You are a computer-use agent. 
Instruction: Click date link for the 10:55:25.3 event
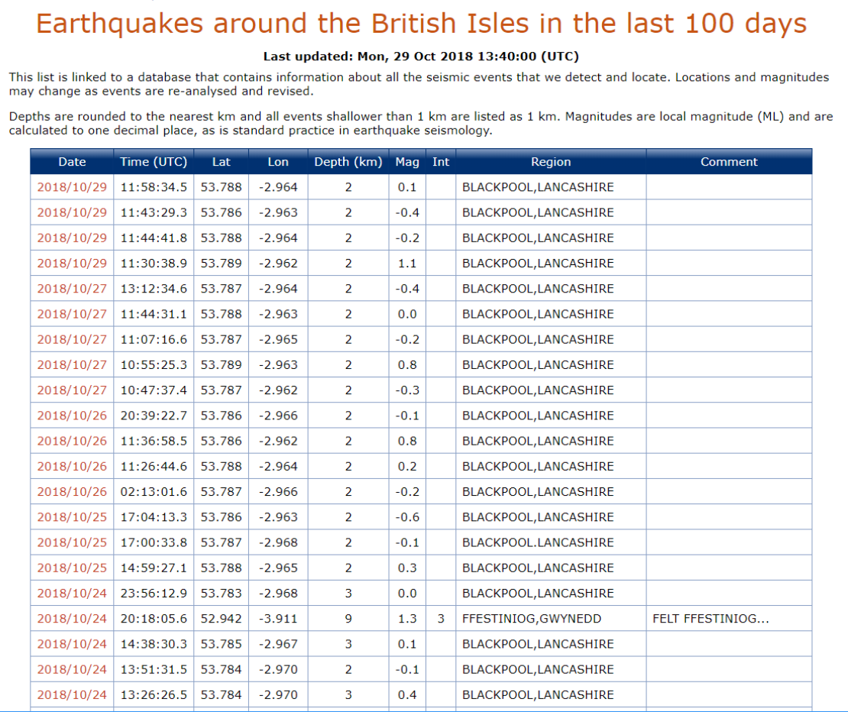[x=72, y=364]
